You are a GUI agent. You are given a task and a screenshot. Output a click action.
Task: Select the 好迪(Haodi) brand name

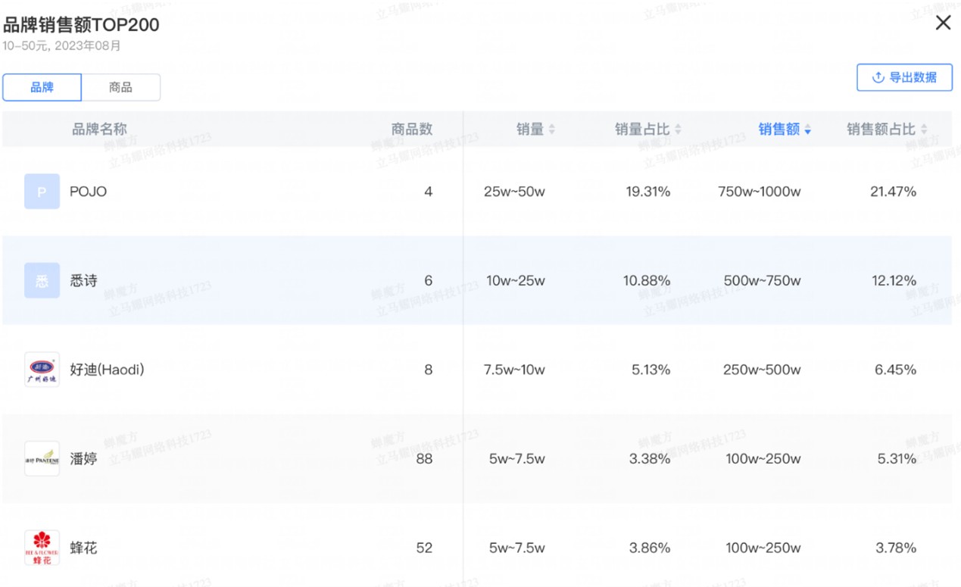point(107,370)
